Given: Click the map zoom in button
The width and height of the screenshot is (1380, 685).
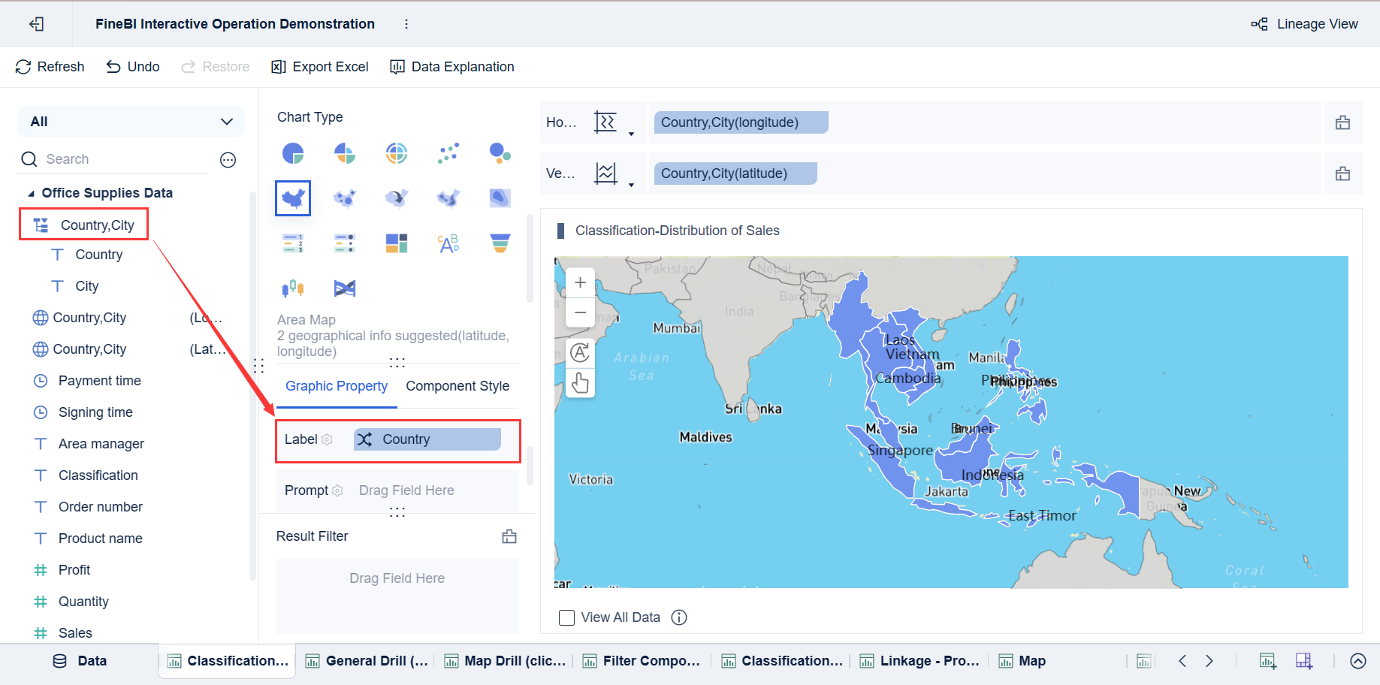Looking at the screenshot, I should [580, 283].
